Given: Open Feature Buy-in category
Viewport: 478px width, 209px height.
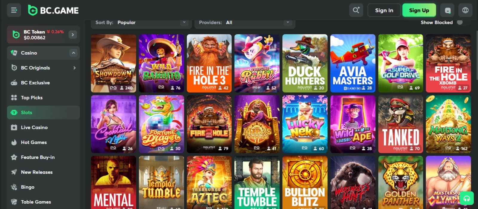Looking at the screenshot, I should 43,157.
